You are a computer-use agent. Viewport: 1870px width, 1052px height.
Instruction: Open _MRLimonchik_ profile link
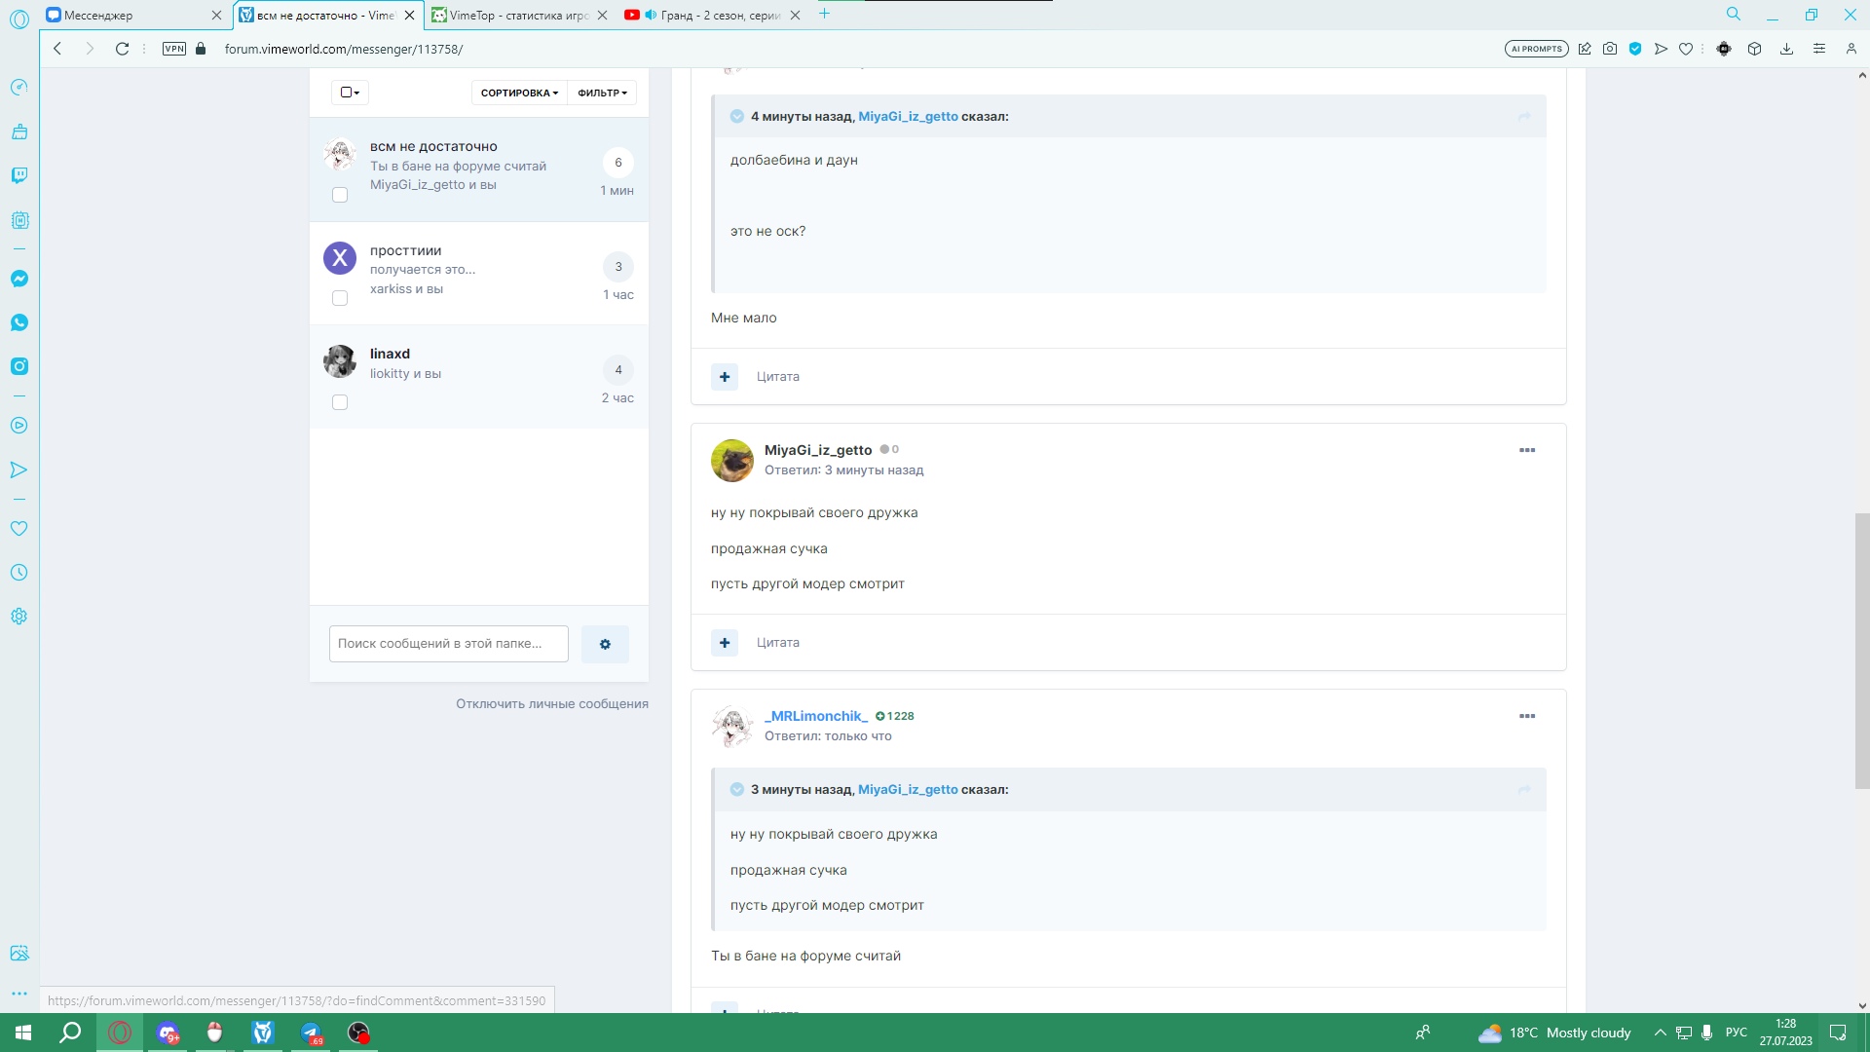815,716
